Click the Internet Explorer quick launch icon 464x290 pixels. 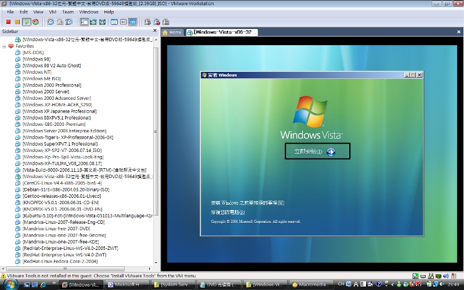43,285
